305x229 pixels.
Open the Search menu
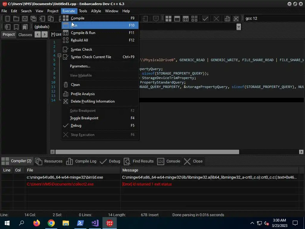[26, 11]
